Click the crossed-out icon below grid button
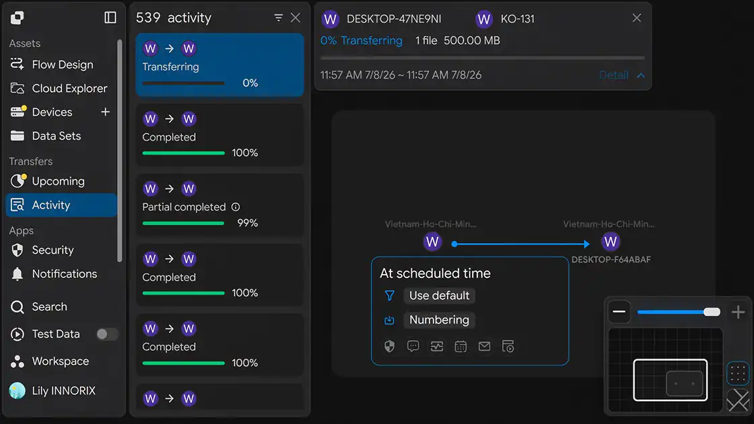The image size is (754, 424). point(738,400)
